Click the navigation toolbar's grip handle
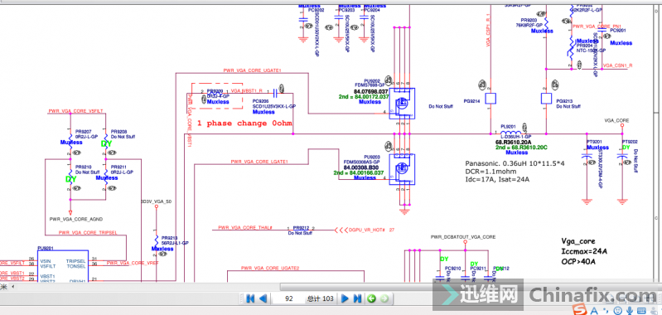 [241, 298]
